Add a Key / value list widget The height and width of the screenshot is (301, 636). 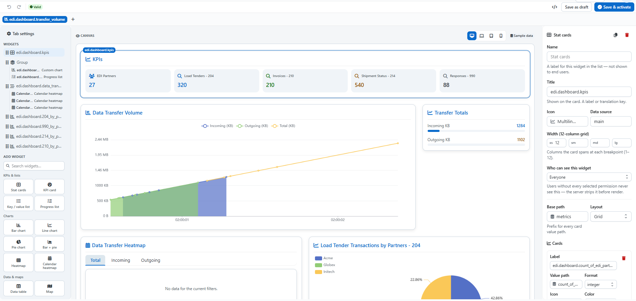[18, 203]
